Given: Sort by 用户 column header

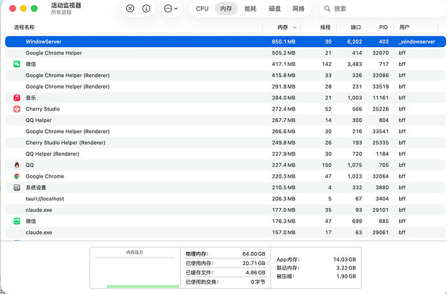Looking at the screenshot, I should (x=404, y=27).
